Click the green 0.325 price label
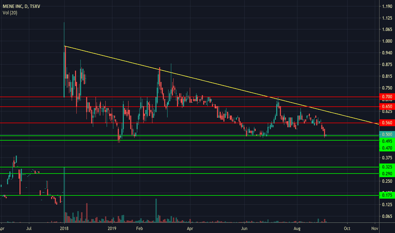The image size is (395, 233). [387, 167]
